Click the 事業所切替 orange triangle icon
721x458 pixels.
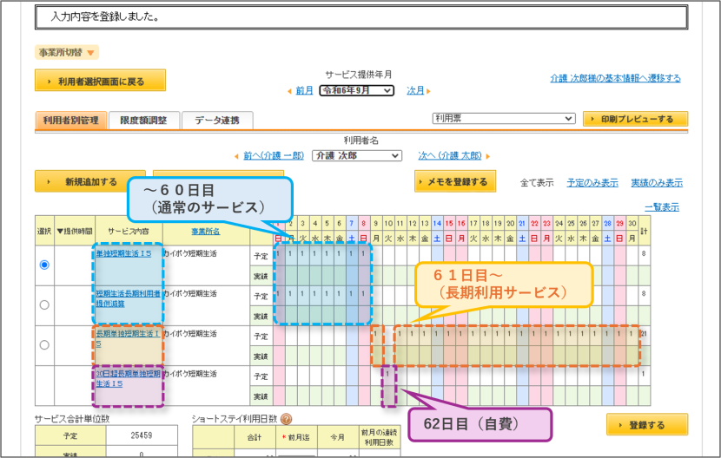(x=90, y=53)
